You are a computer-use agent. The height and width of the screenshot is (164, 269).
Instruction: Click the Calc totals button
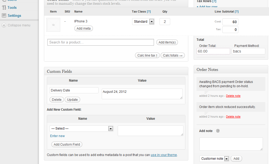173,55
